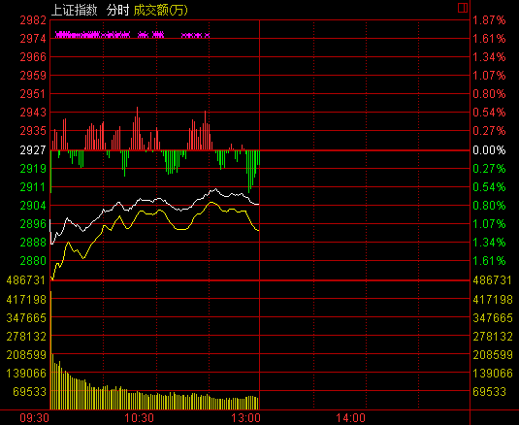
Task: Select the 14:00 time axis label
Action: (x=350, y=418)
